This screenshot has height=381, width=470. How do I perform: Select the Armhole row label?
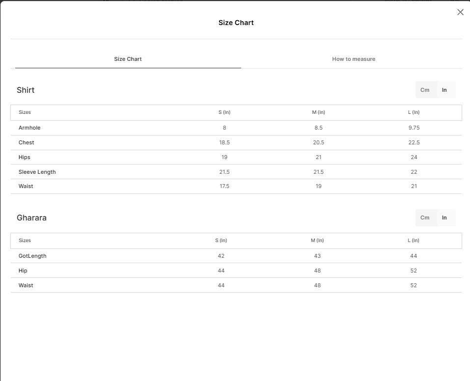pyautogui.click(x=29, y=128)
